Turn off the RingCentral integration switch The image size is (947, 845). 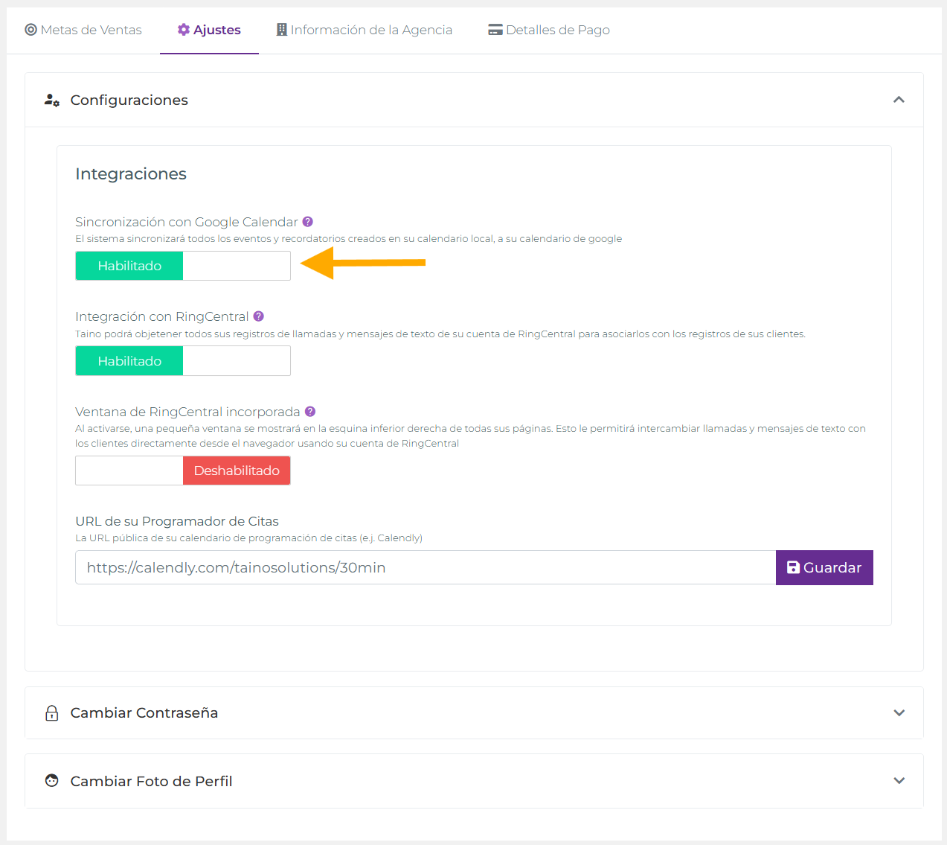pos(237,360)
